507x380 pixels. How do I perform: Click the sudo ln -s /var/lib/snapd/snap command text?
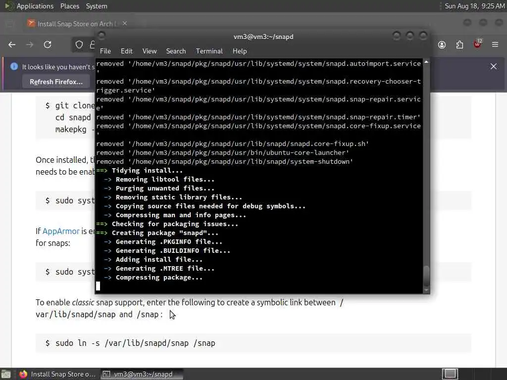click(x=135, y=343)
